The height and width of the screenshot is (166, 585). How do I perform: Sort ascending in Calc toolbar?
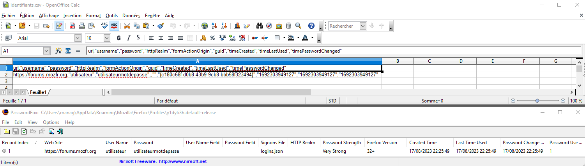coord(214,26)
